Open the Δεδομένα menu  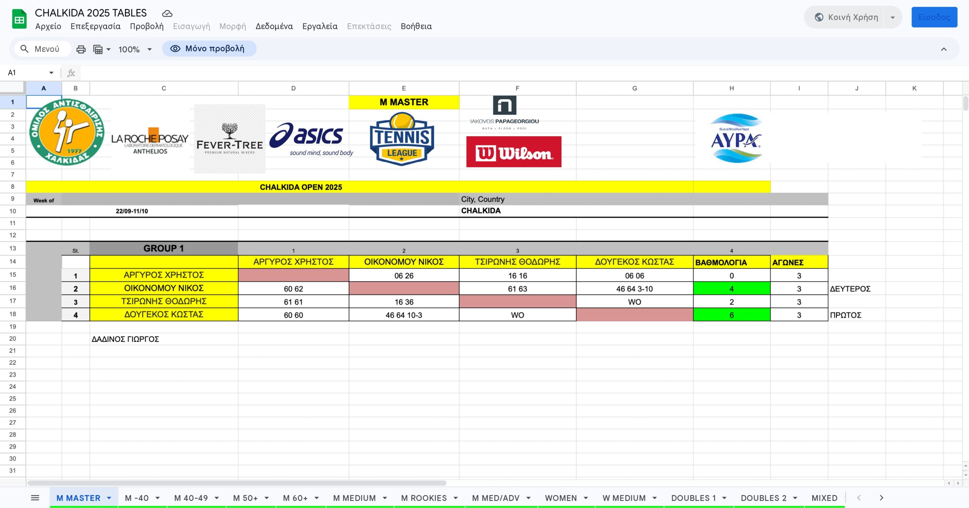274,26
